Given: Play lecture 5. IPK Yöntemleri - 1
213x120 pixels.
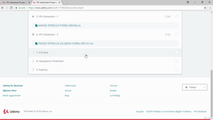Looking at the screenshot, I should pyautogui.click(x=33, y=17).
